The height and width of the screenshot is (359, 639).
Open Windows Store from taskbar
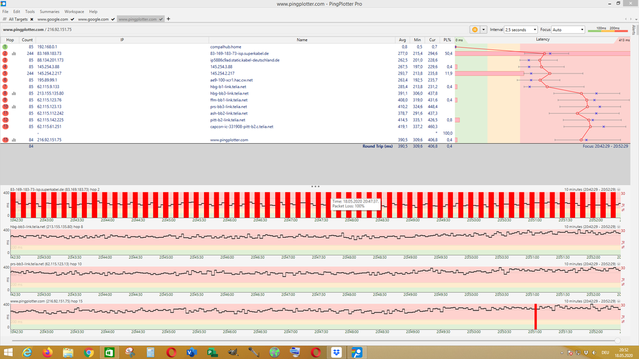coord(109,353)
